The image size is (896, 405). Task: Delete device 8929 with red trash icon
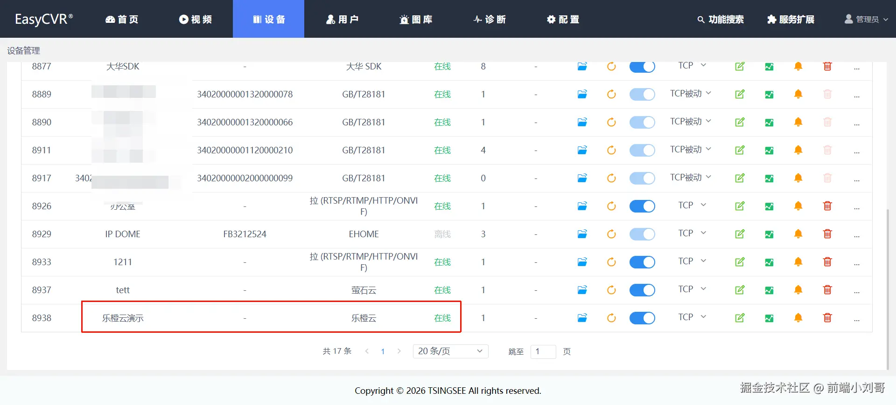pyautogui.click(x=827, y=234)
